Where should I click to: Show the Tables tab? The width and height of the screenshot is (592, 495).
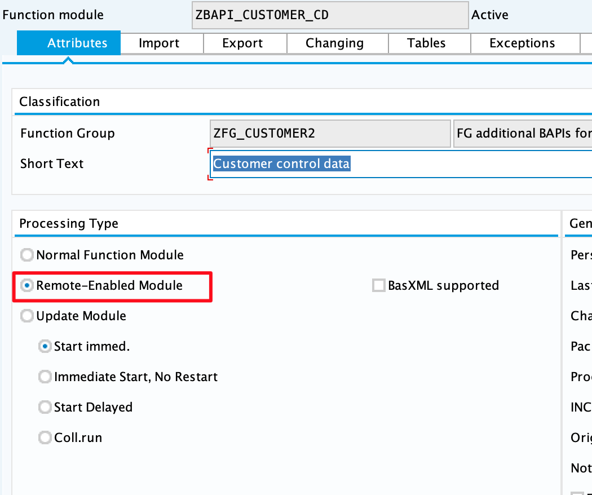click(x=426, y=43)
